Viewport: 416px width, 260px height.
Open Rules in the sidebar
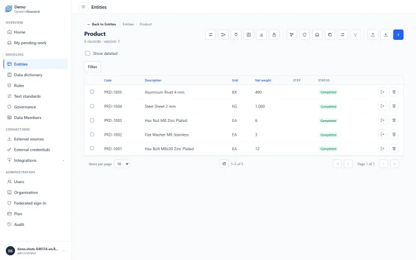pos(36,86)
